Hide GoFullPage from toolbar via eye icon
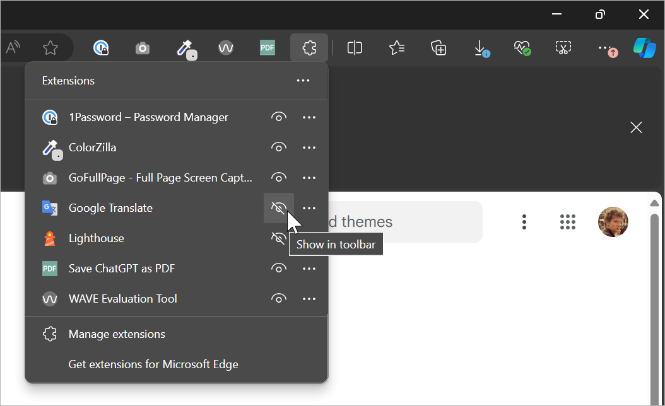Viewport: 665px width, 406px height. [279, 178]
